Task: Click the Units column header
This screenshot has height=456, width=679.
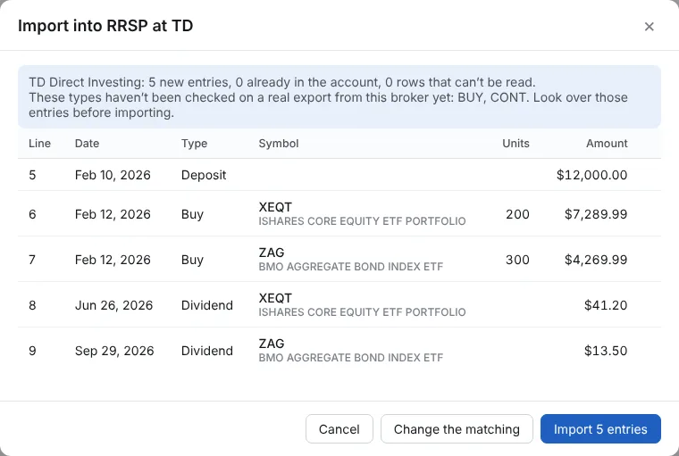Action: click(x=516, y=143)
